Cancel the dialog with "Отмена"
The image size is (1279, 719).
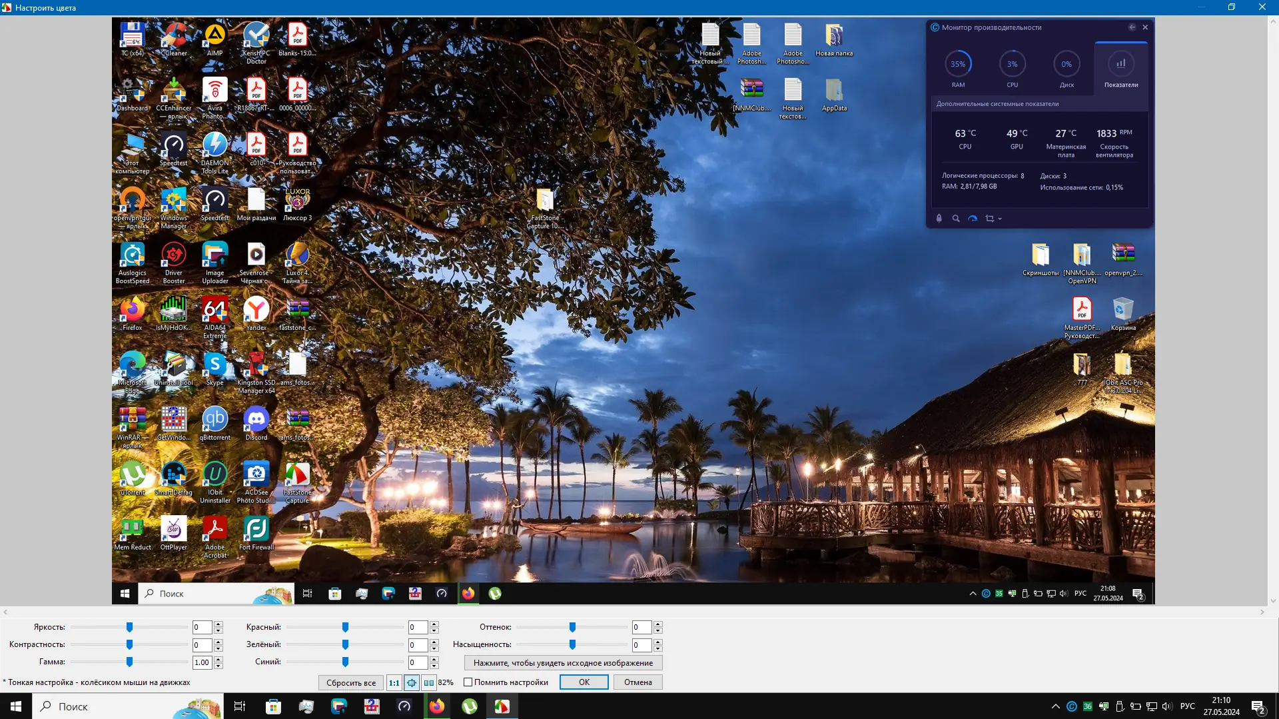point(638,682)
